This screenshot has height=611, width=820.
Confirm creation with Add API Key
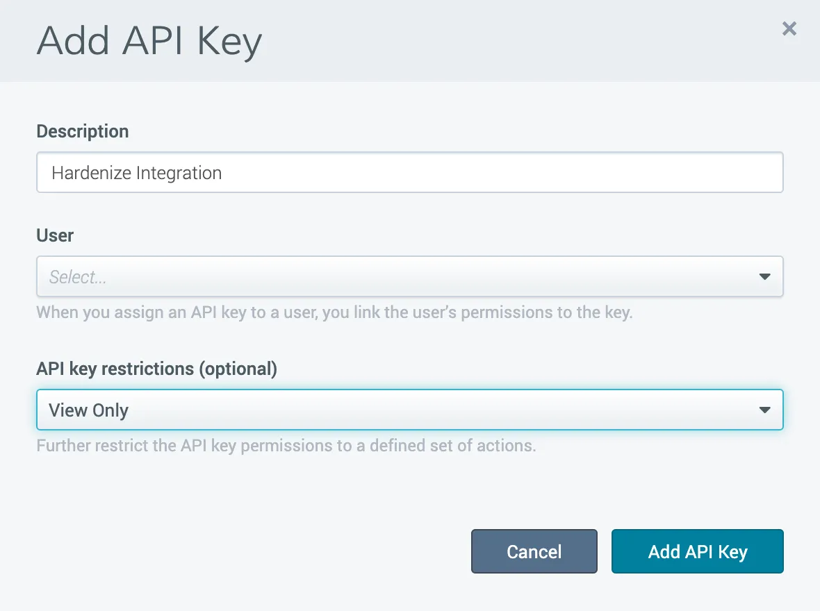[697, 551]
